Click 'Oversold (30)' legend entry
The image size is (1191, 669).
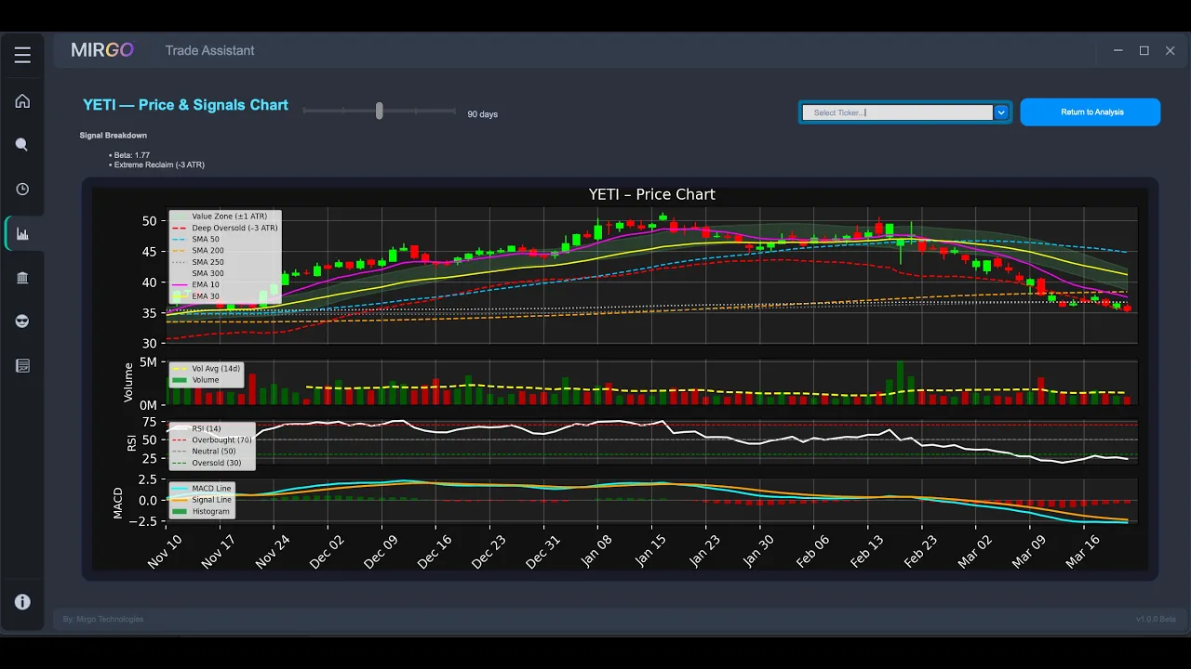click(207, 463)
